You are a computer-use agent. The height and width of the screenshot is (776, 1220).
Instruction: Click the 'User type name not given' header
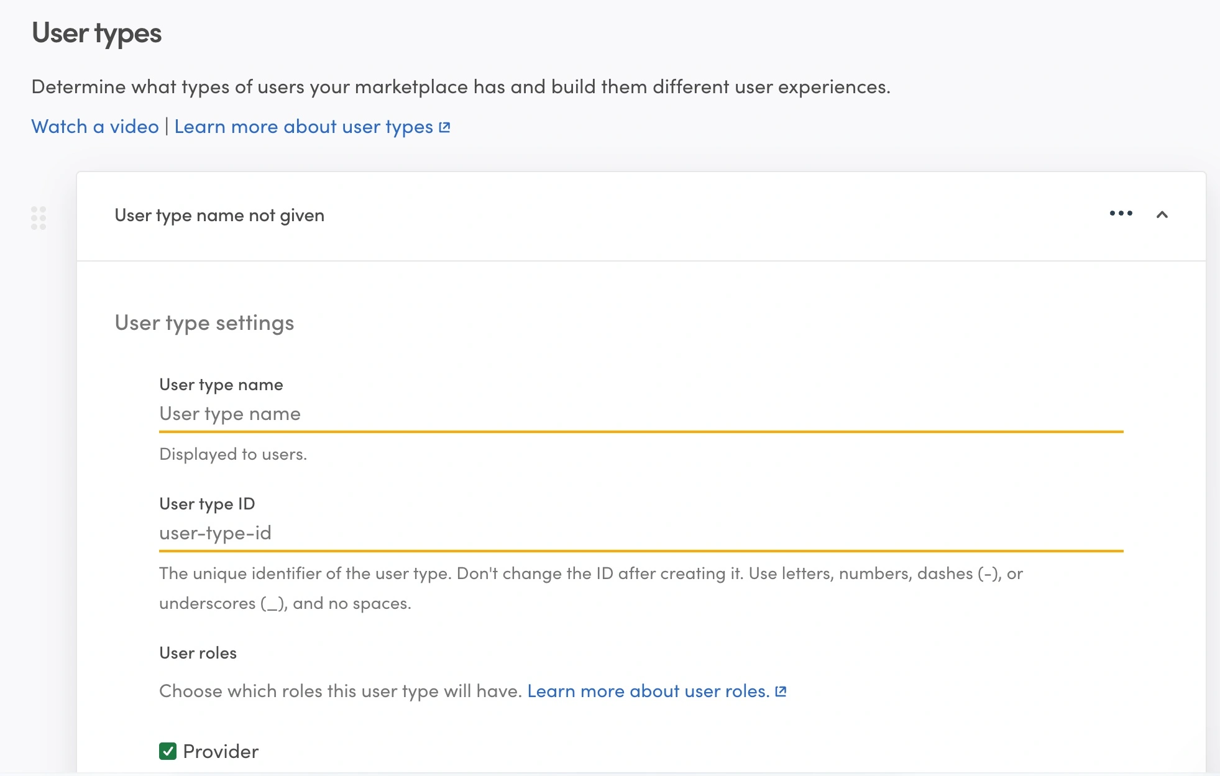pos(219,216)
